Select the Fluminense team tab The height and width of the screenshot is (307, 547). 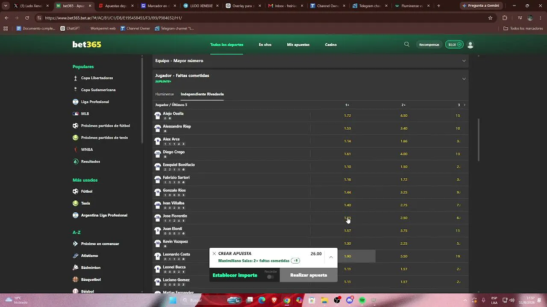[165, 94]
